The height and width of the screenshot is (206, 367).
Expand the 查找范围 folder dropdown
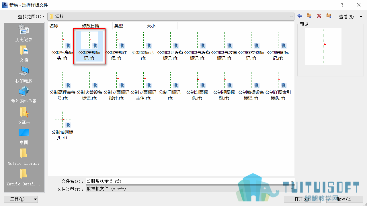[292, 16]
